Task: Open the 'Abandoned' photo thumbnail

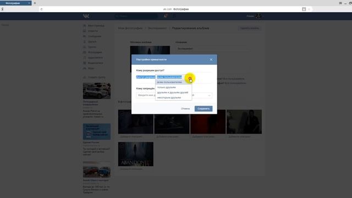Action: pyautogui.click(x=136, y=154)
